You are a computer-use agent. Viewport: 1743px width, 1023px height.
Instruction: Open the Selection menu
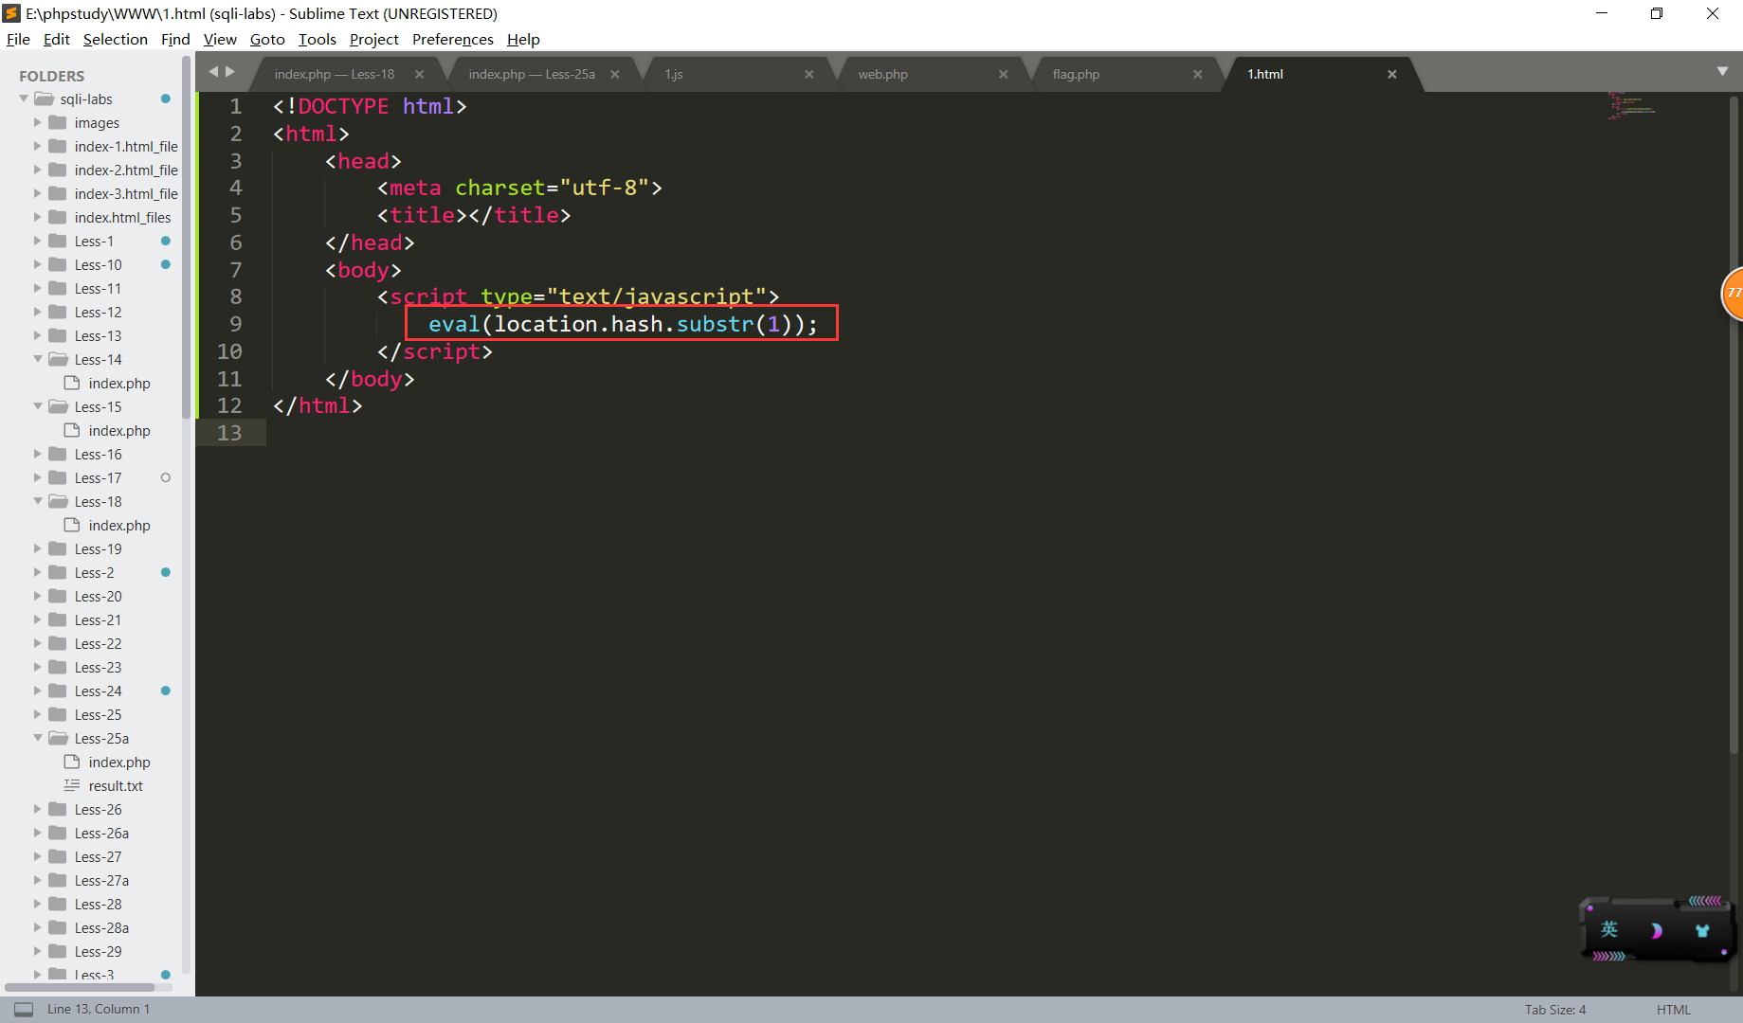point(116,40)
